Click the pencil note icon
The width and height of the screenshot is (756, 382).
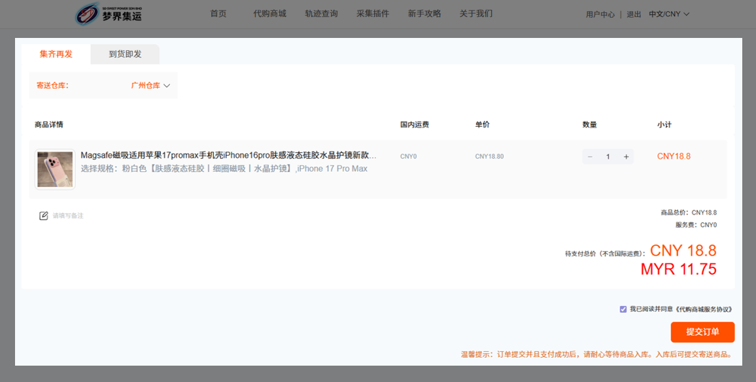[x=44, y=216]
